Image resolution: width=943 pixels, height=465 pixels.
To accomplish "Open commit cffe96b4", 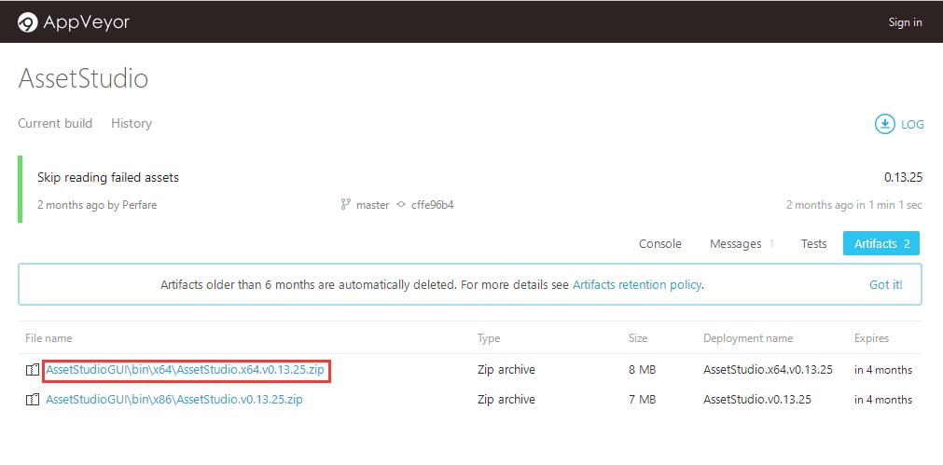I will pyautogui.click(x=433, y=205).
